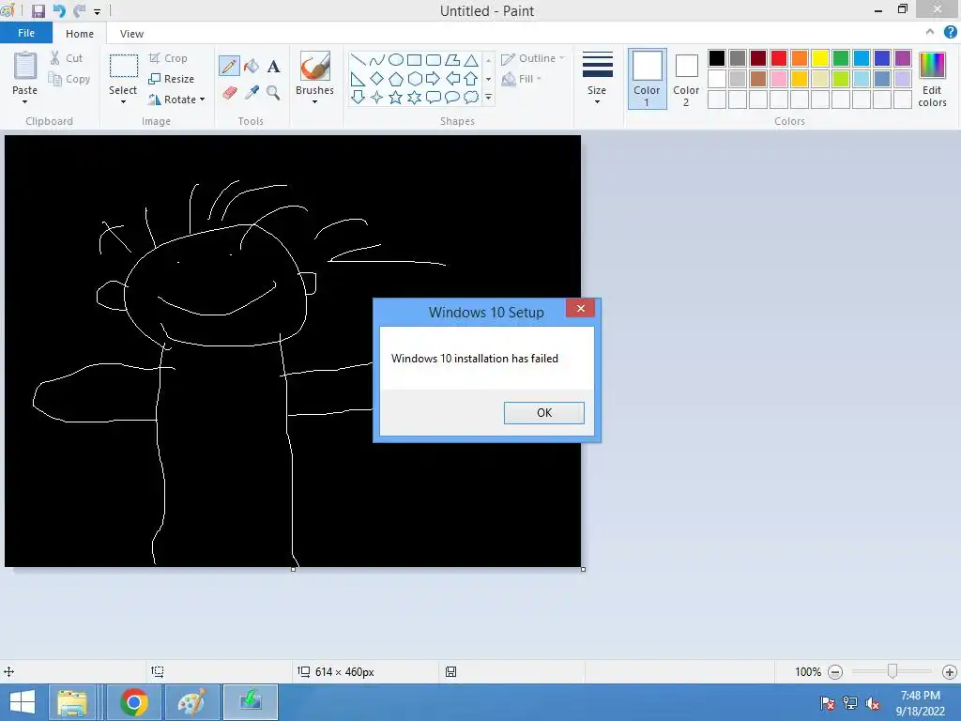Switch to the Home tab
Image resolution: width=961 pixels, height=721 pixels.
click(x=80, y=34)
